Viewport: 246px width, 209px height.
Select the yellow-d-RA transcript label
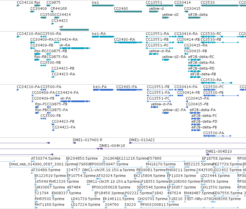tap(160, 51)
